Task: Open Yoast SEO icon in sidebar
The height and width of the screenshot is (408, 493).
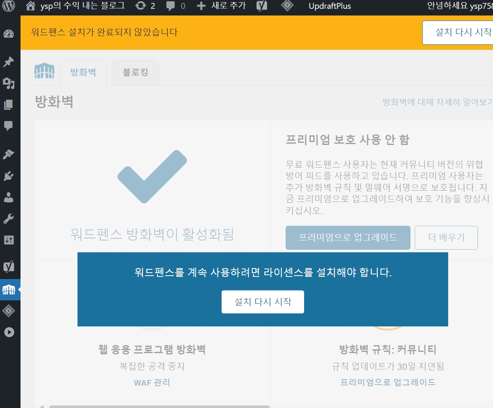Action: point(9,266)
